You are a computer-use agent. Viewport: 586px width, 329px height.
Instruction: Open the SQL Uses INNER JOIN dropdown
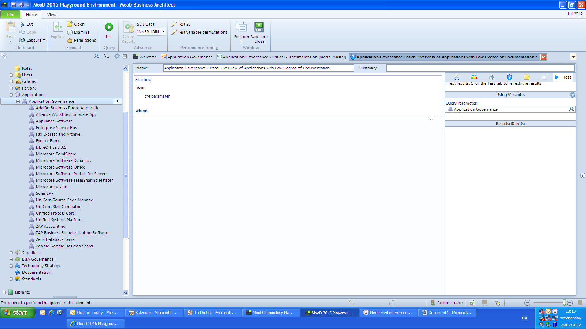163,32
